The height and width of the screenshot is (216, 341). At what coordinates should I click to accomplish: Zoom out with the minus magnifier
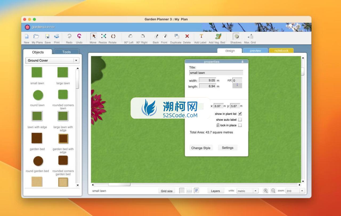click(273, 190)
